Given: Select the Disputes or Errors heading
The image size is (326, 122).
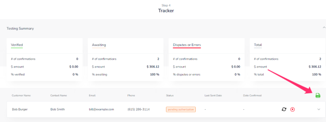Looking at the screenshot, I should (187, 45).
